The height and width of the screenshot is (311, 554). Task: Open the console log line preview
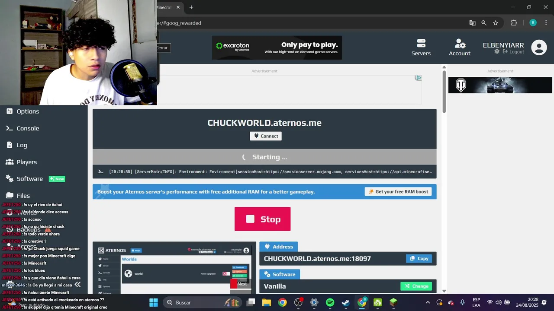click(264, 171)
